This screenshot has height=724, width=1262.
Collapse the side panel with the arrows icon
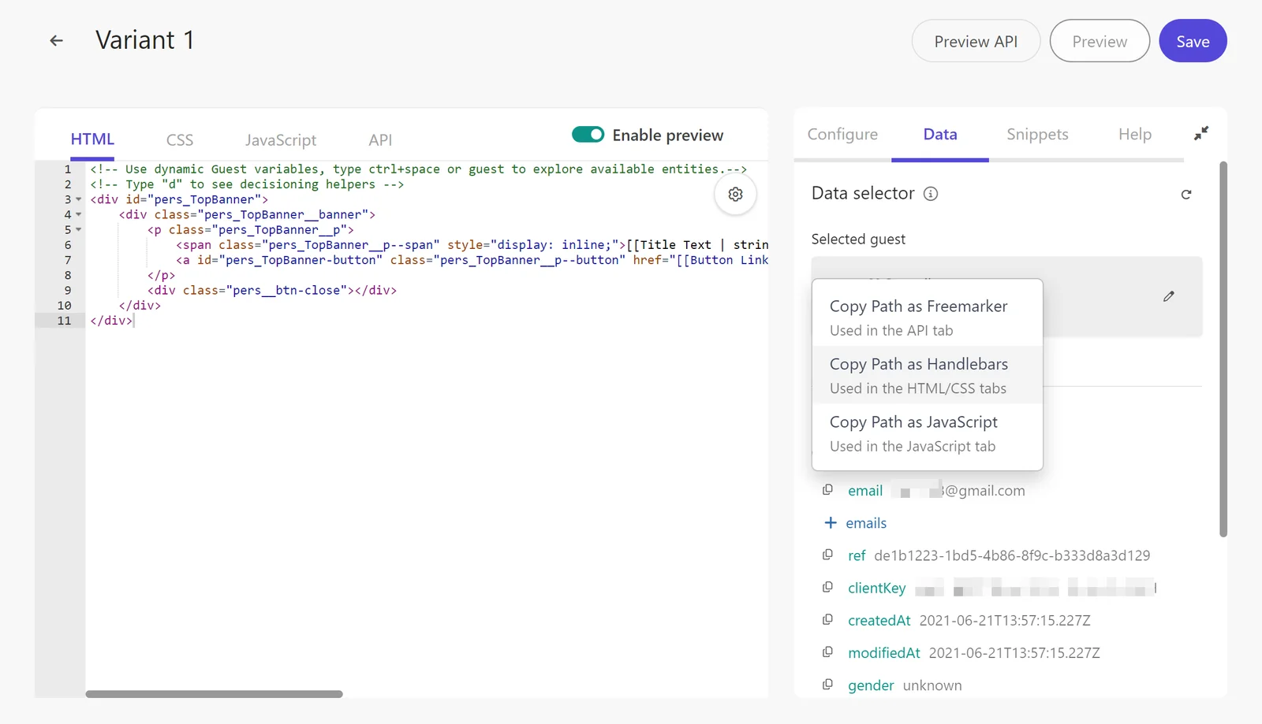[x=1200, y=134]
